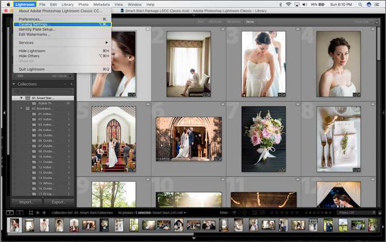
Task: Toggle the top panel via edge arrow
Action: point(194,15)
